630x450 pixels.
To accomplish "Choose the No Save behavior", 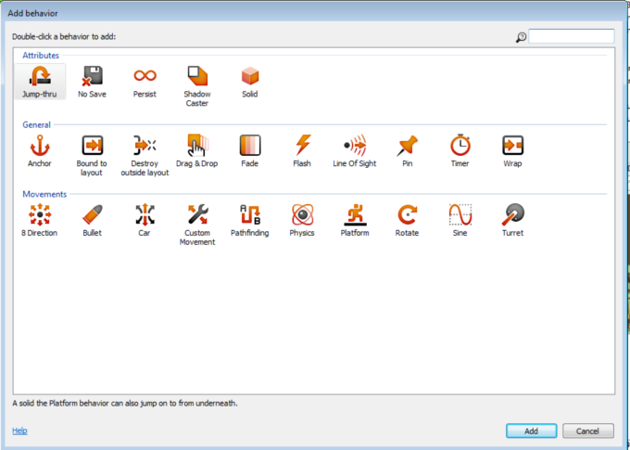I will pos(92,82).
